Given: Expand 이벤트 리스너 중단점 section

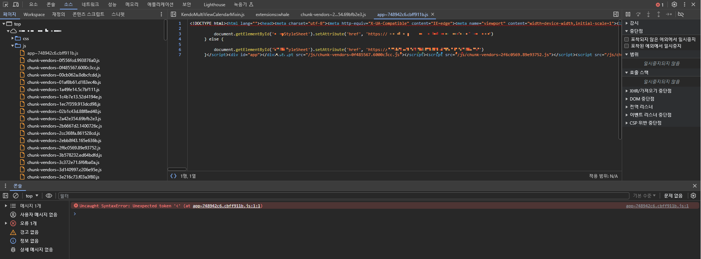Looking at the screenshot, I should point(627,115).
